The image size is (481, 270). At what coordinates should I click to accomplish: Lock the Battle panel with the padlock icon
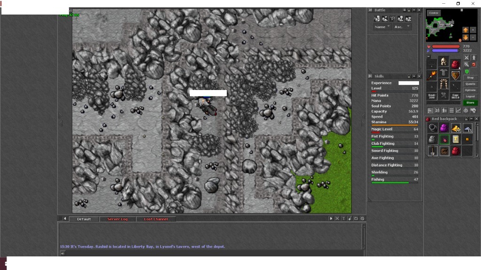coord(409,10)
